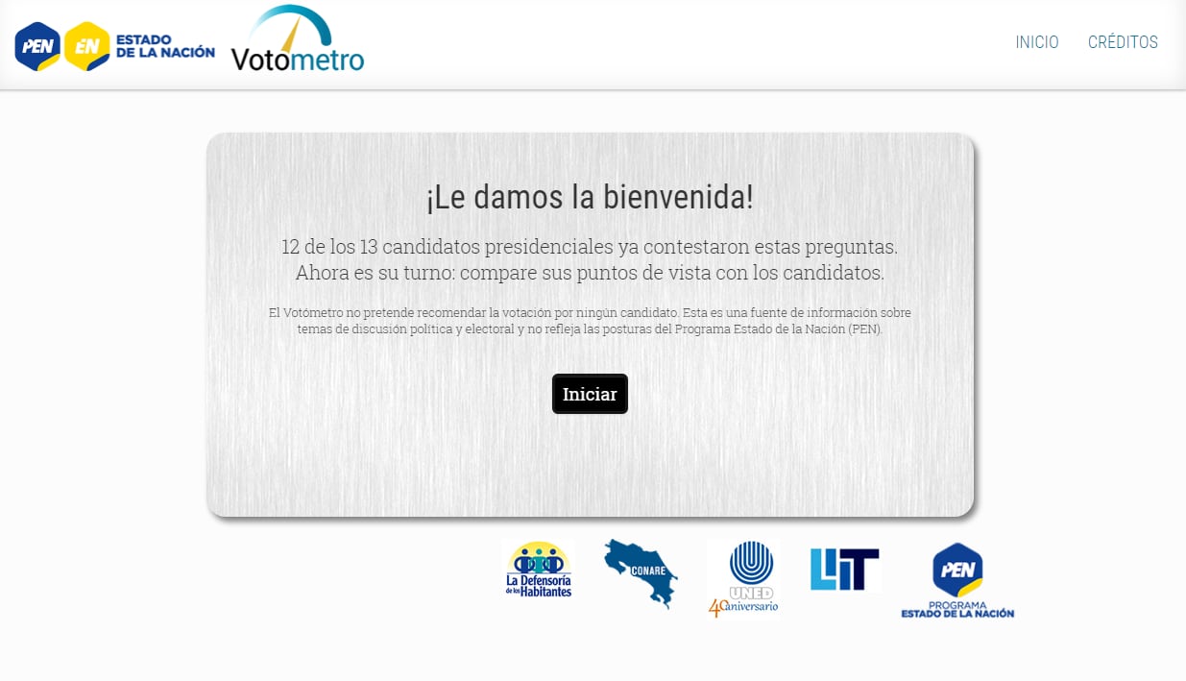Click the Votómetro disclaimer paragraph

pos(590,321)
